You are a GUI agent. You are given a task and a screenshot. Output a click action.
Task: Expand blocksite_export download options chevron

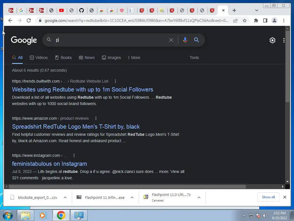click(65, 197)
